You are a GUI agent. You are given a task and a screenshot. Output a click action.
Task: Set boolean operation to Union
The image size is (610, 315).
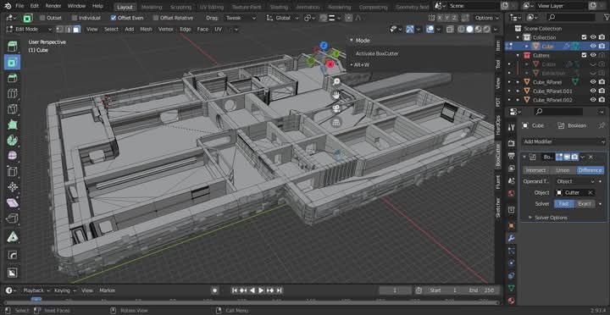563,170
